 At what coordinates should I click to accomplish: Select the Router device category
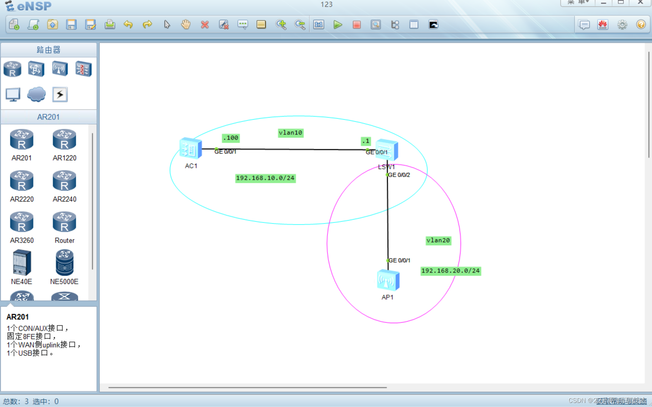(x=12, y=69)
